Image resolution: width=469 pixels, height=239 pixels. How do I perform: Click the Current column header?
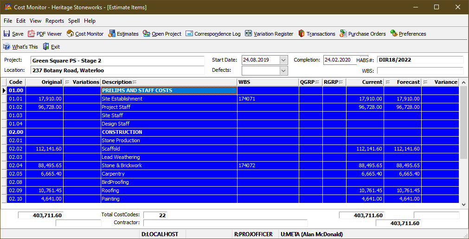point(365,82)
